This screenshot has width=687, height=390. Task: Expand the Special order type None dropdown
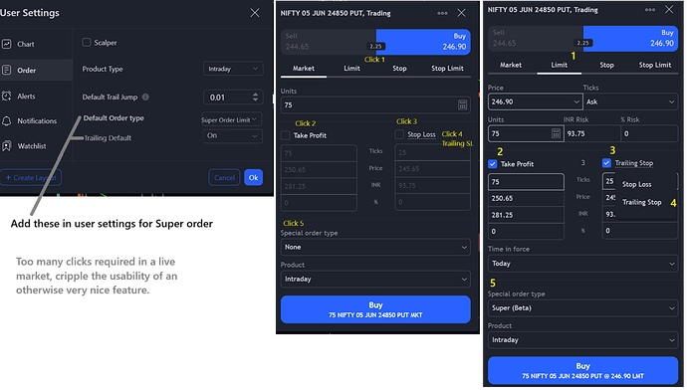[x=375, y=247]
